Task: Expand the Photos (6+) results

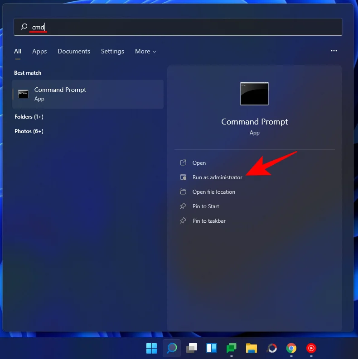Action: pos(29,131)
